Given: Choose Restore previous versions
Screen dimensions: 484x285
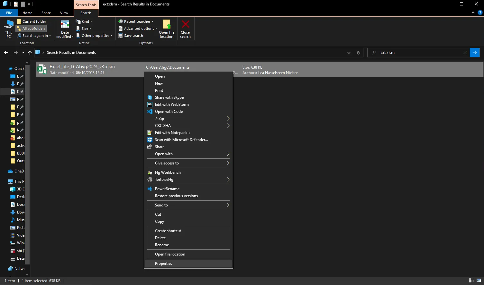Looking at the screenshot, I should tap(188, 196).
